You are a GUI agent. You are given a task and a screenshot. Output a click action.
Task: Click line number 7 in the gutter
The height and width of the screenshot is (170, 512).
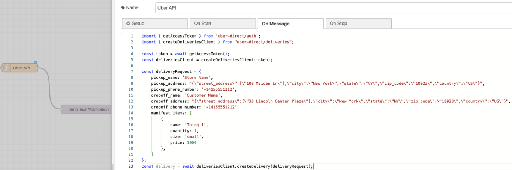click(132, 71)
